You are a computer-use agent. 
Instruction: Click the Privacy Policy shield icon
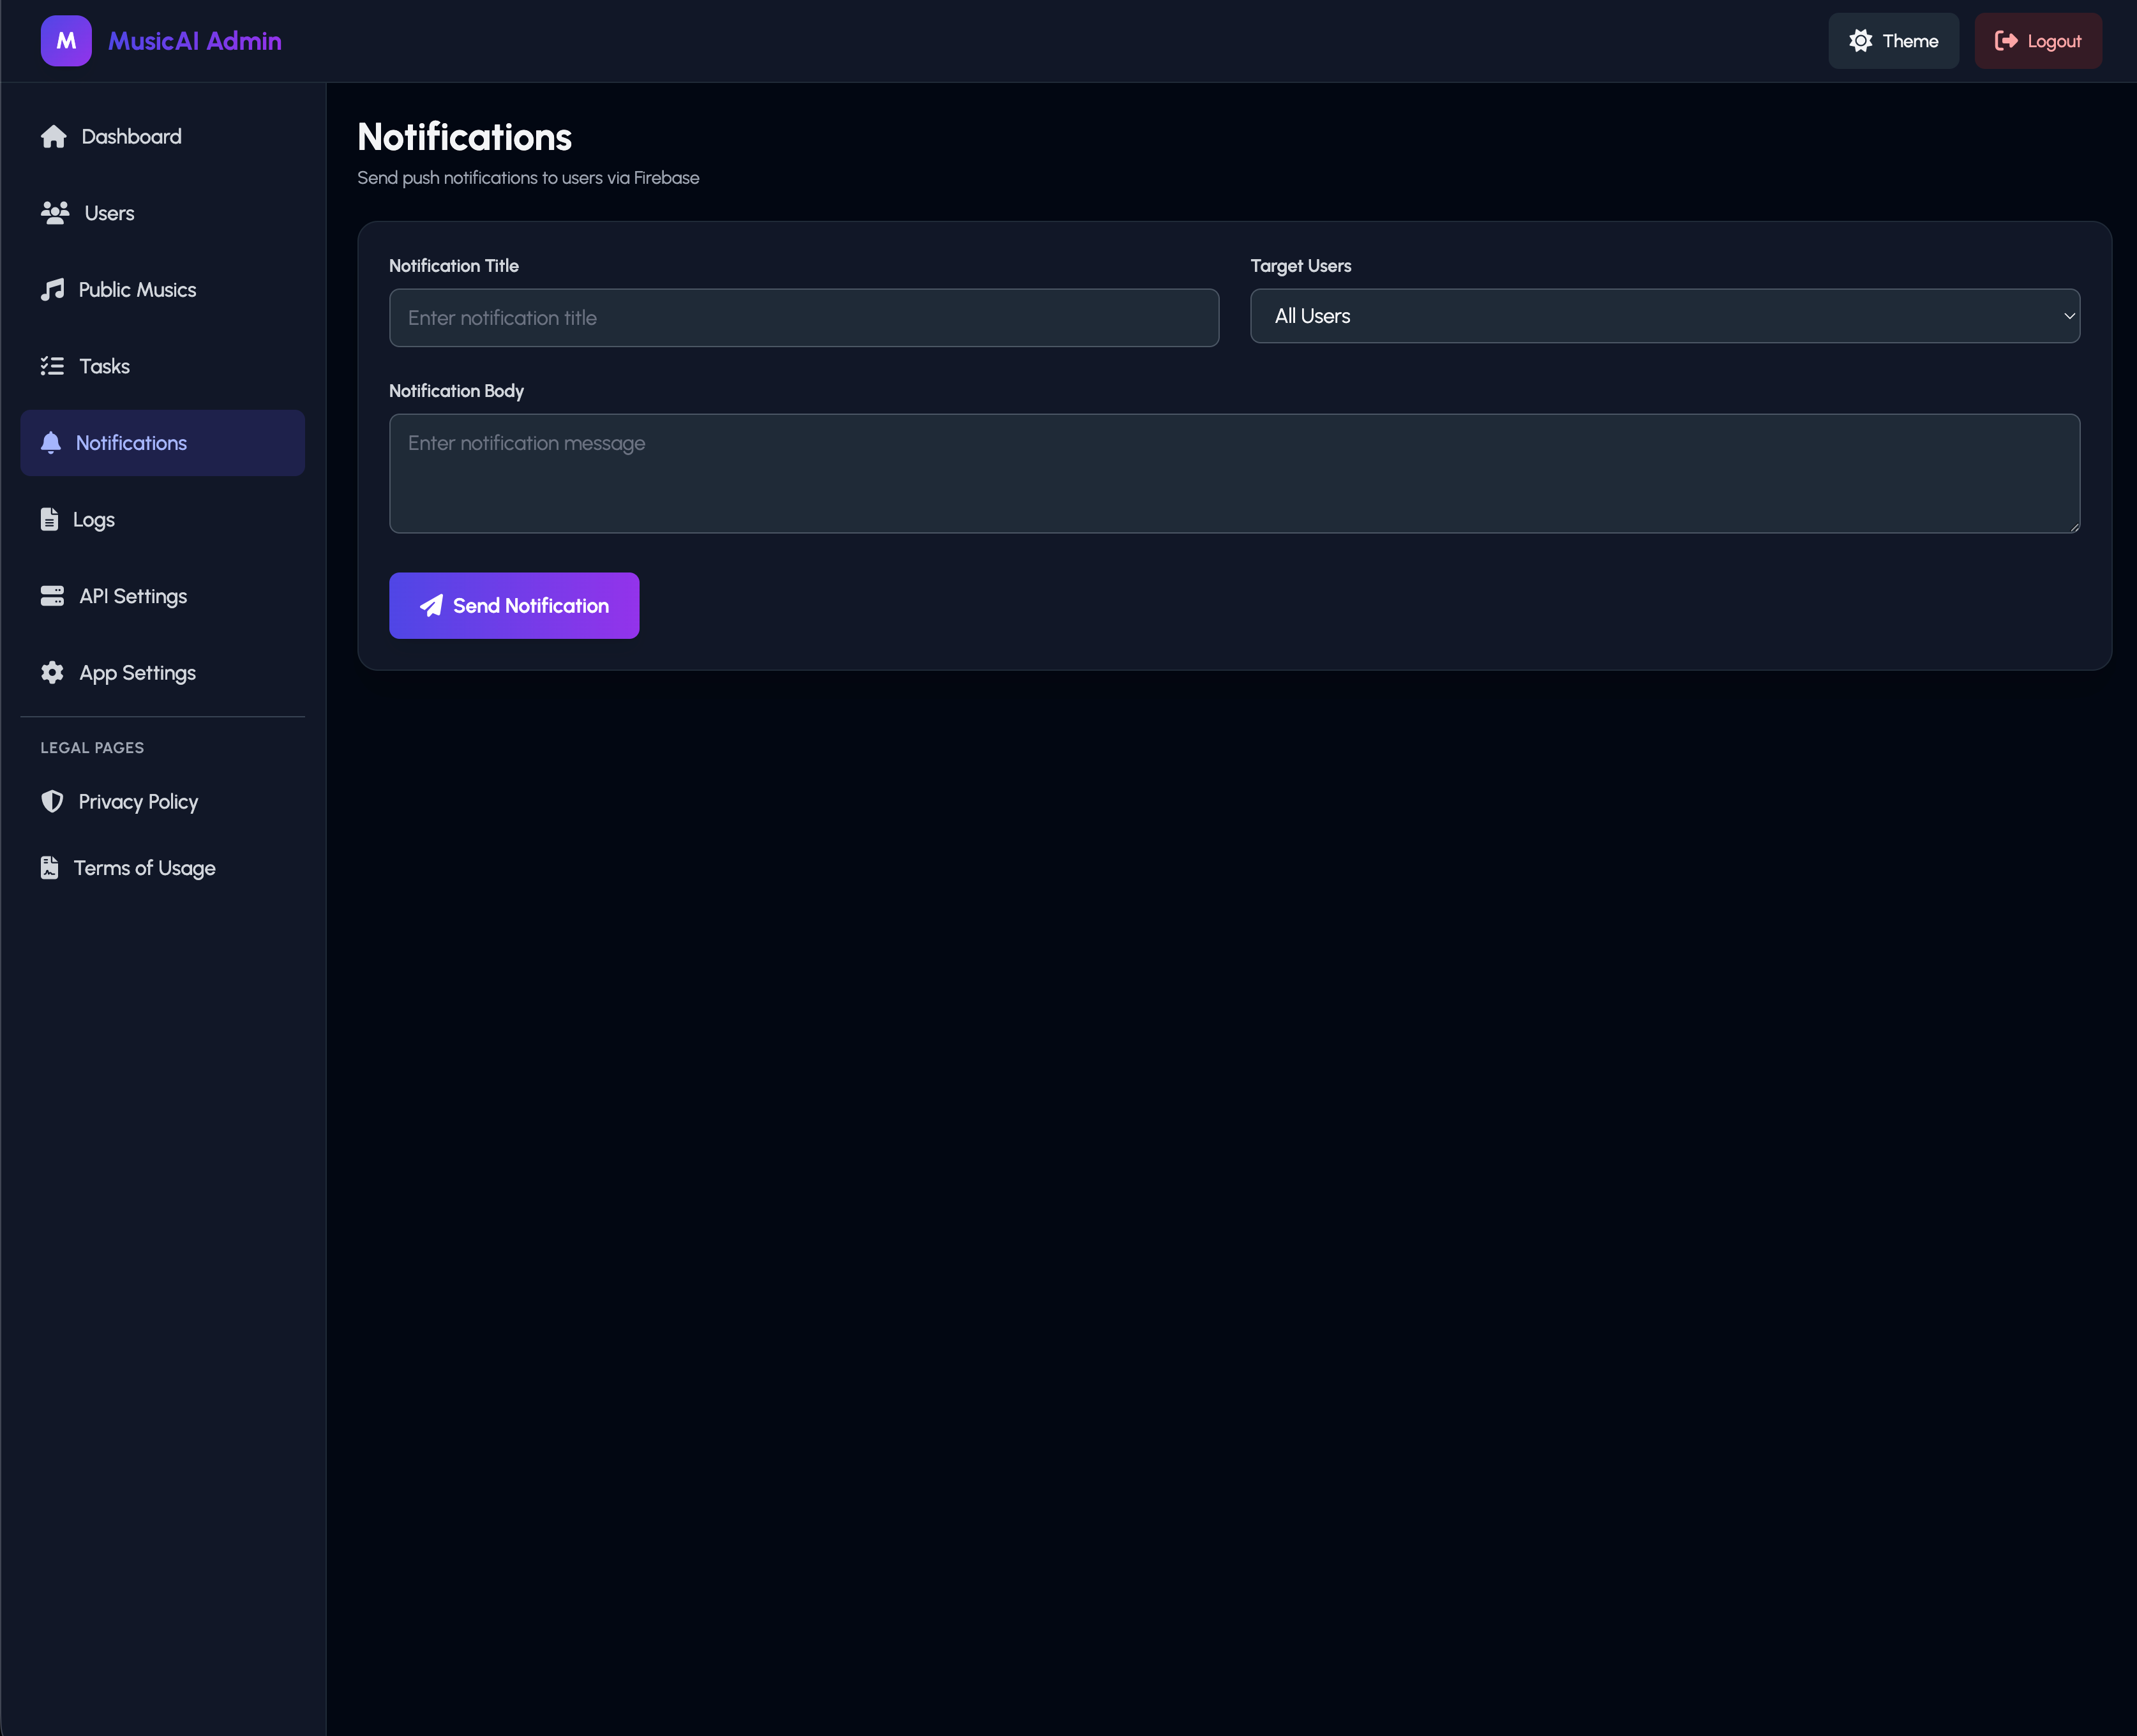[52, 802]
